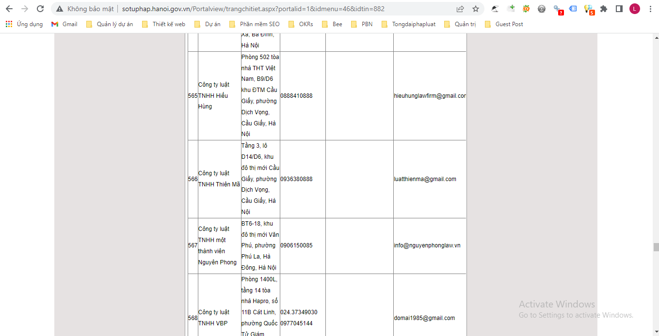The height and width of the screenshot is (336, 659).
Task: Open the Chrome profile avatar L
Action: point(634,9)
